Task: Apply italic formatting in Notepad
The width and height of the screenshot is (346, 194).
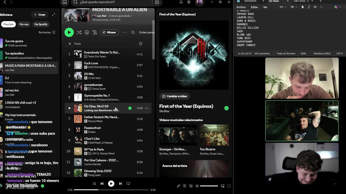Action: [309, 7]
